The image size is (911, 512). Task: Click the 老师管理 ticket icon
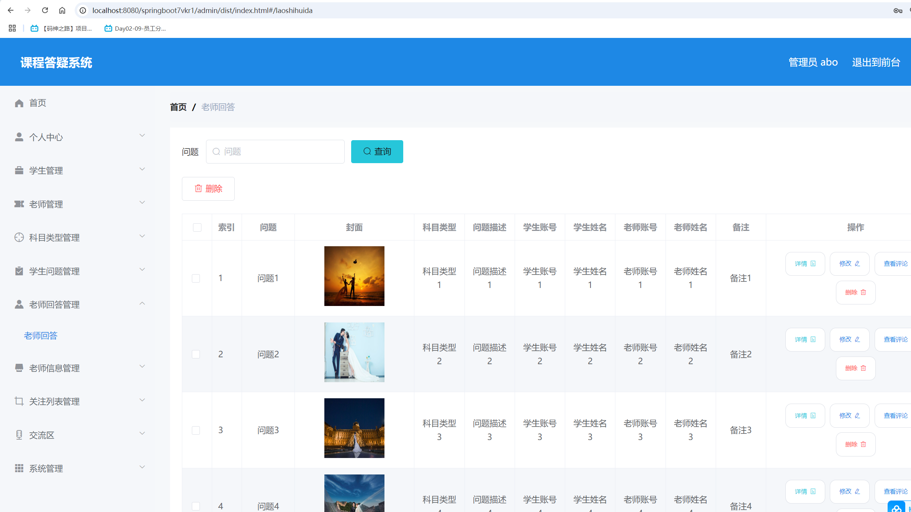[19, 204]
